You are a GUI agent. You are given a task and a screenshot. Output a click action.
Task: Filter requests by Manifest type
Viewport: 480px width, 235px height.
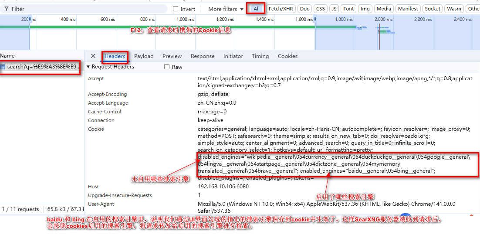[x=408, y=9]
